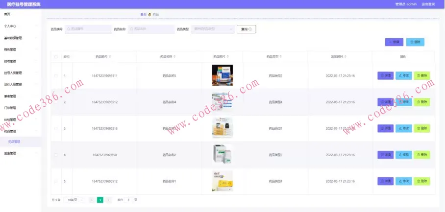Screen dimensions: 445x212
Task: Click 修改 for row 药品名称4
Action: point(403,102)
